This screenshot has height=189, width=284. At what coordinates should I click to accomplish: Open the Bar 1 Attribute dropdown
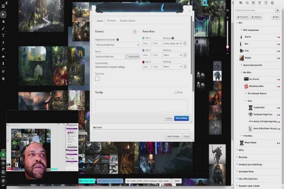tap(172, 43)
